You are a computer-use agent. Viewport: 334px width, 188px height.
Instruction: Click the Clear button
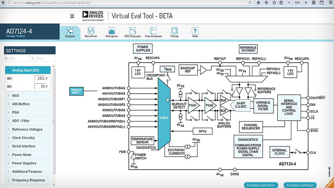click(42, 58)
